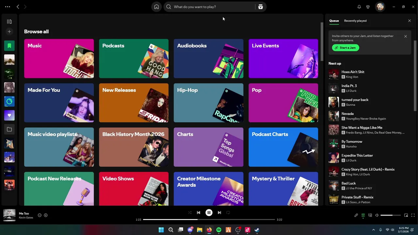418x235 pixels.
Task: Create a playlist with the plus icon in sidebar
Action: [9, 32]
